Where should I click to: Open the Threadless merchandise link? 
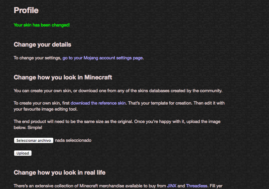point(197,186)
